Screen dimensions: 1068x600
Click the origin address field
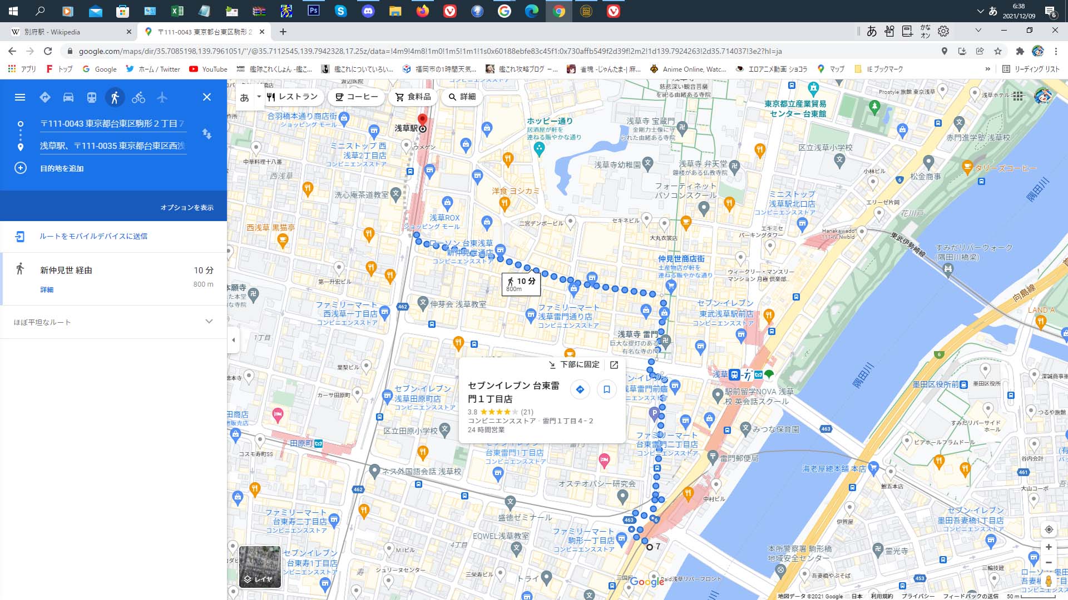[x=112, y=124]
